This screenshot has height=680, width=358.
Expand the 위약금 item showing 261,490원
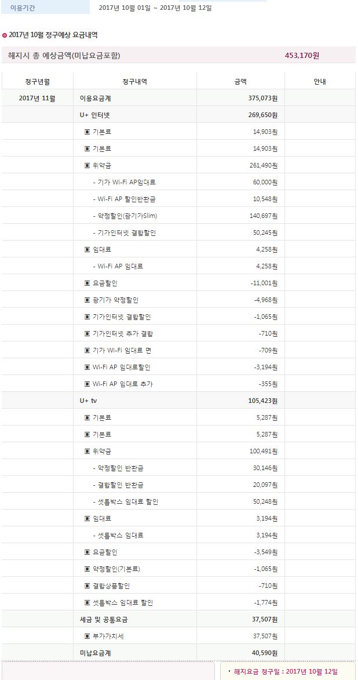tap(87, 166)
